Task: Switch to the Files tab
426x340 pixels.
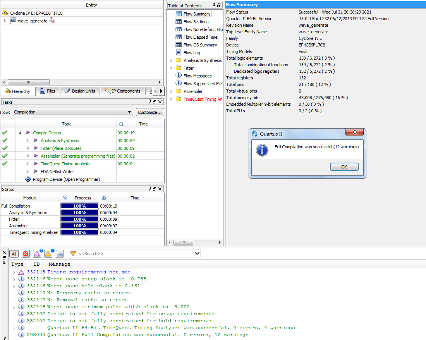Action: (x=47, y=91)
